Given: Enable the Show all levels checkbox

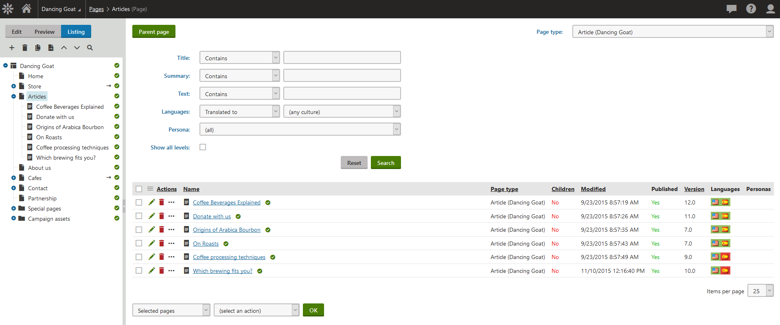Looking at the screenshot, I should click(203, 147).
